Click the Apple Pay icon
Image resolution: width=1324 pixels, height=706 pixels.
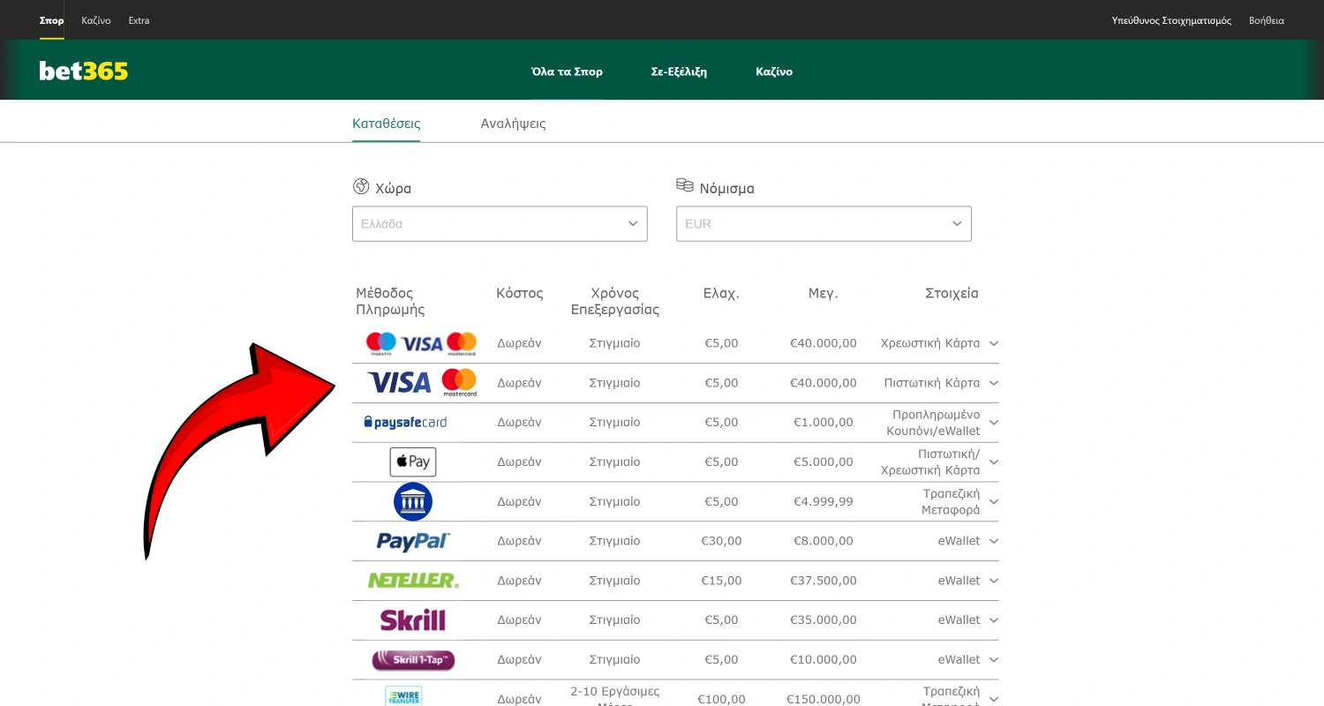pyautogui.click(x=413, y=462)
